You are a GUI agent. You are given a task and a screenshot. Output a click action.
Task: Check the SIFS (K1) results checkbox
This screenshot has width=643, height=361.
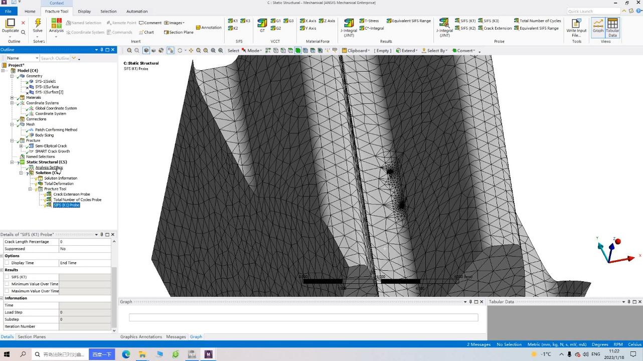[7, 277]
